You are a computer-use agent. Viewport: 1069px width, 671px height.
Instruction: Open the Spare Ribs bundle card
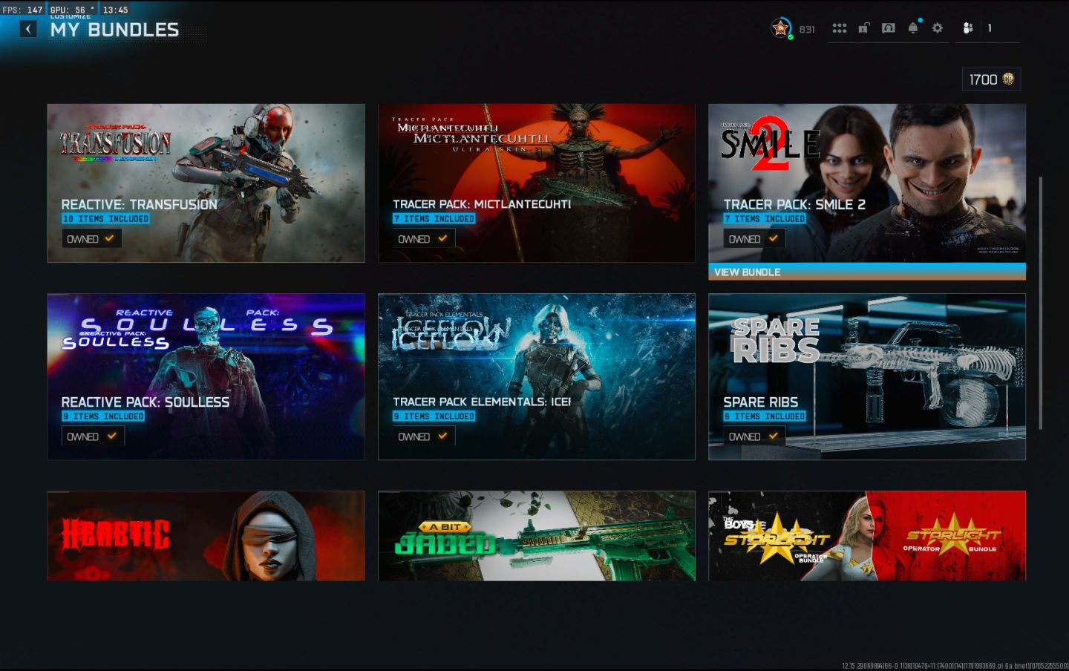click(x=867, y=376)
